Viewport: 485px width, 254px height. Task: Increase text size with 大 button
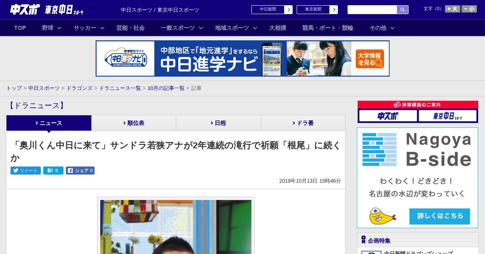click(x=453, y=9)
